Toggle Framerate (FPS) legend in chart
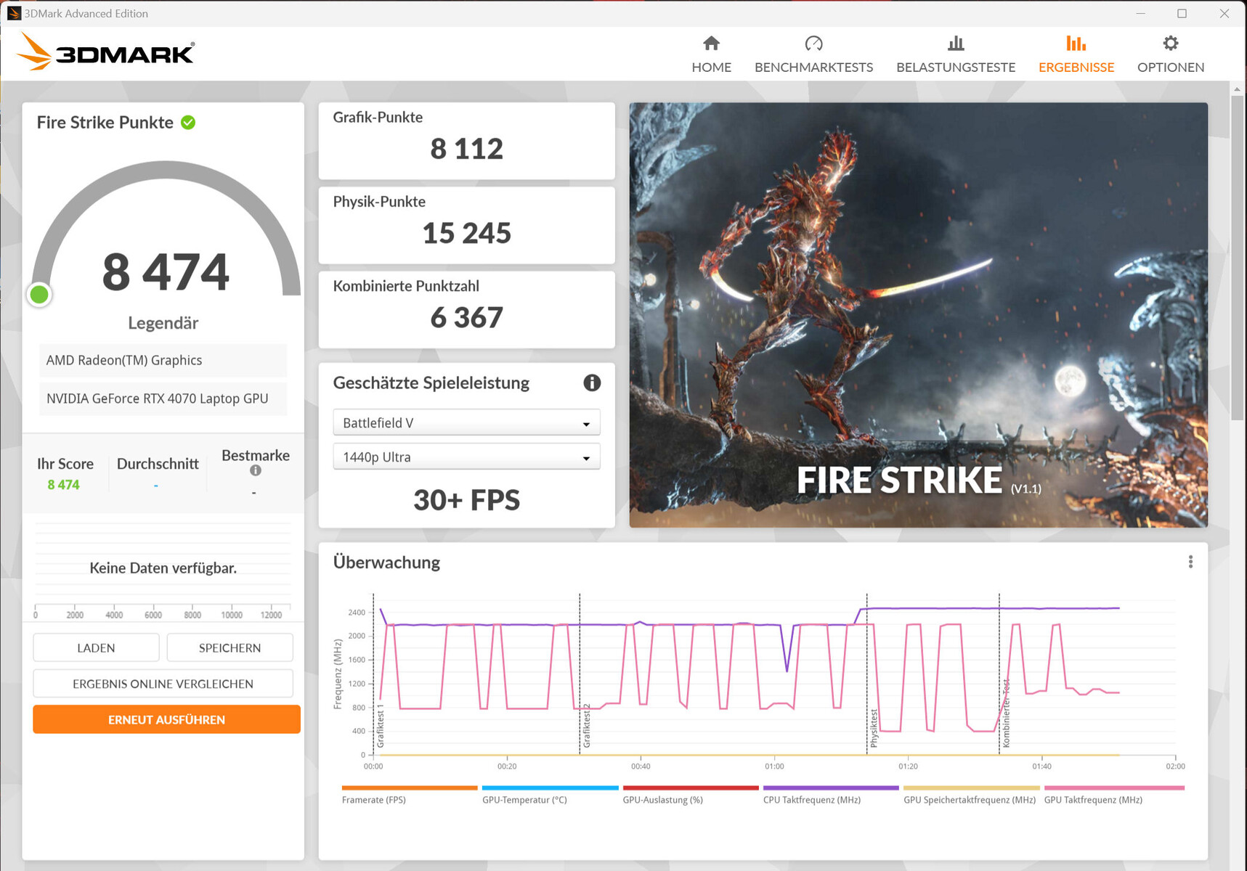This screenshot has width=1247, height=871. (373, 800)
